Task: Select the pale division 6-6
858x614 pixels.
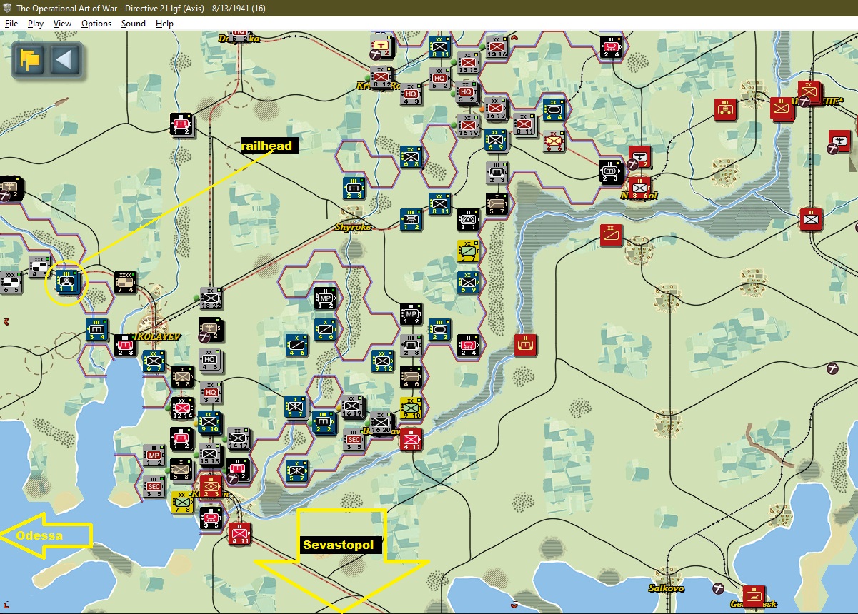Action: point(554,140)
